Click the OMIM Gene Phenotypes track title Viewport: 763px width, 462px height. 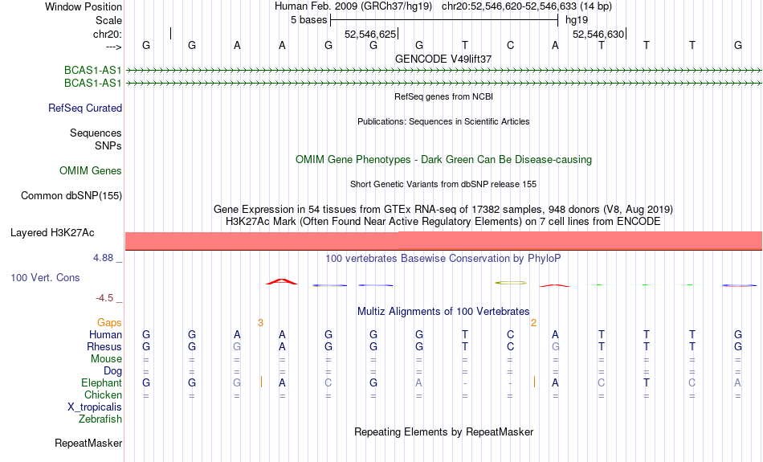point(443,160)
